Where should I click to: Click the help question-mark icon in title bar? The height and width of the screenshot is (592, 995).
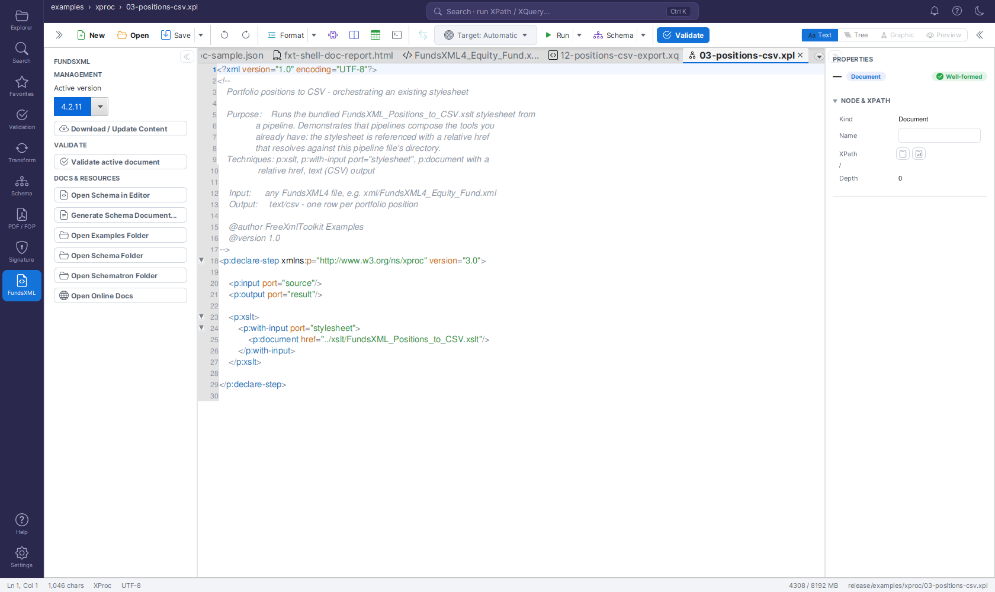pyautogui.click(x=957, y=11)
